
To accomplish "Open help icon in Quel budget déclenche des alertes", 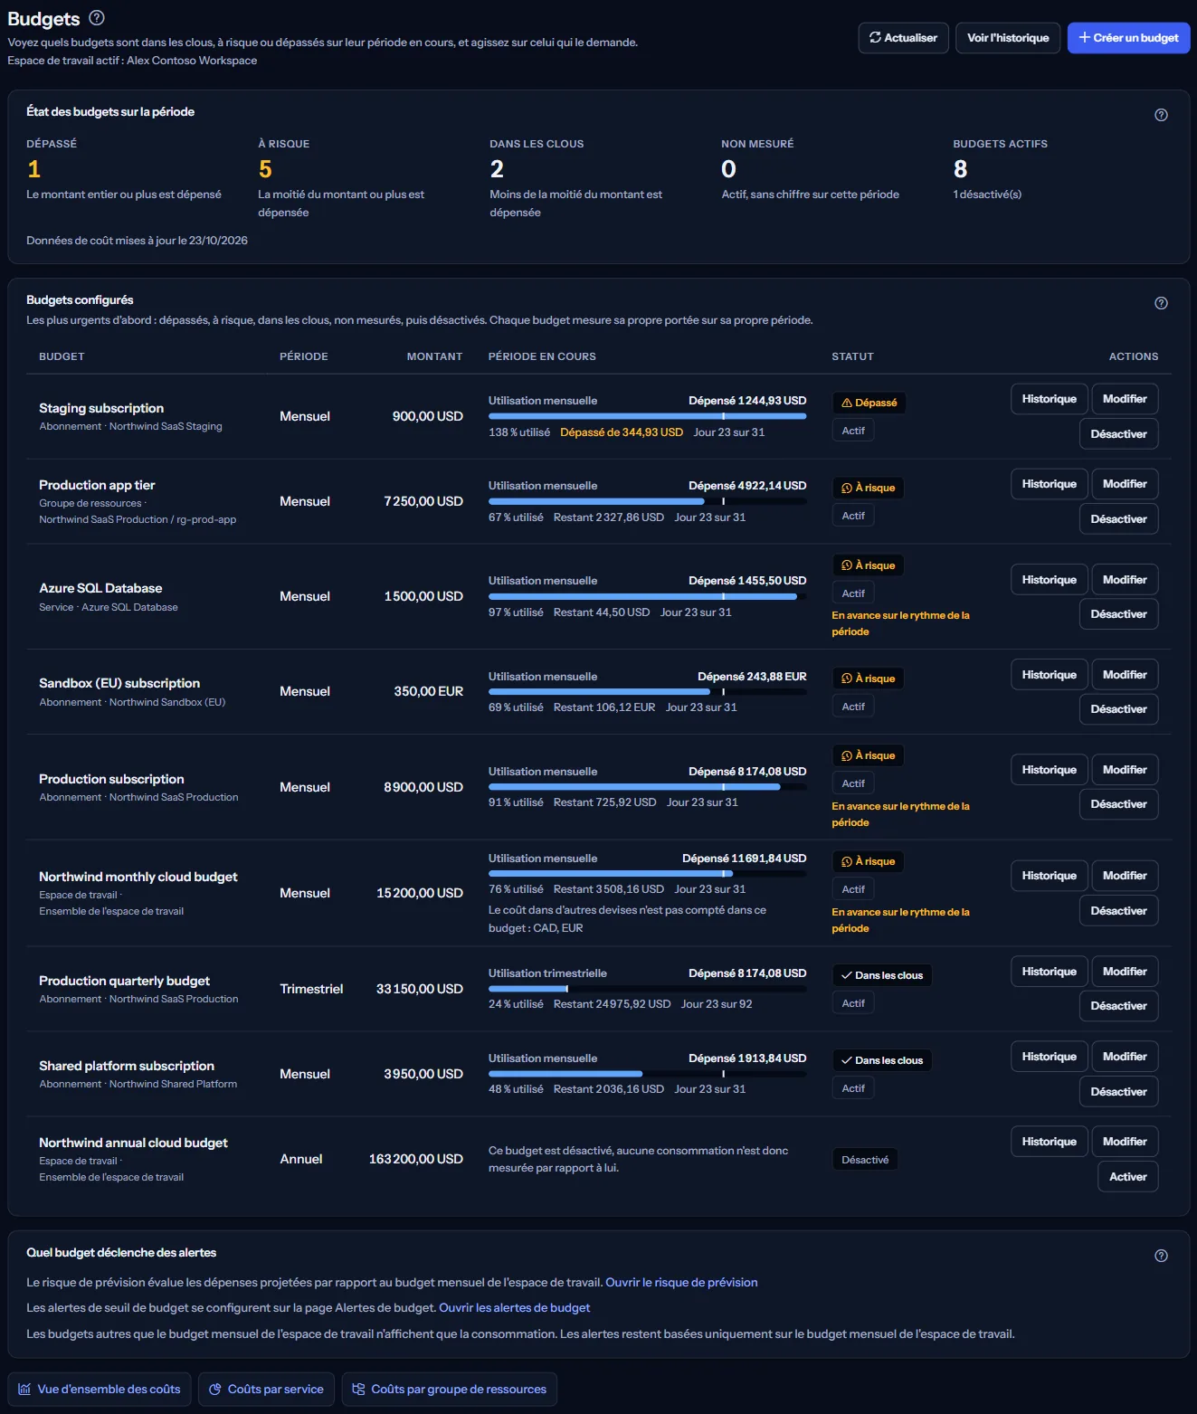I will pyautogui.click(x=1161, y=1256).
